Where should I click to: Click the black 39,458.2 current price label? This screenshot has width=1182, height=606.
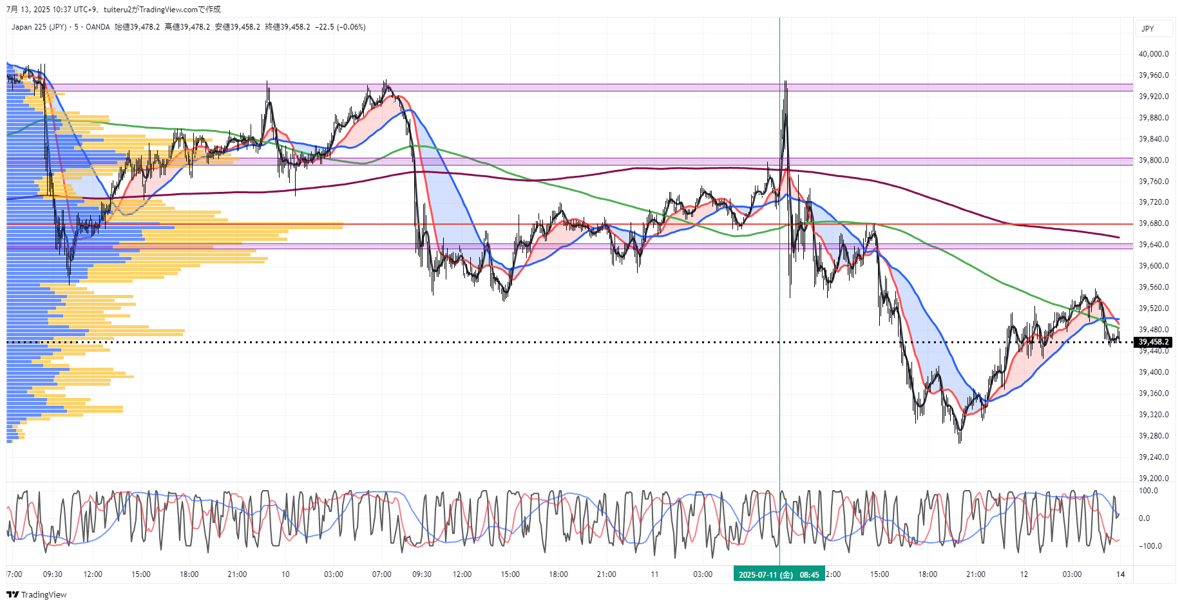pyautogui.click(x=1153, y=342)
